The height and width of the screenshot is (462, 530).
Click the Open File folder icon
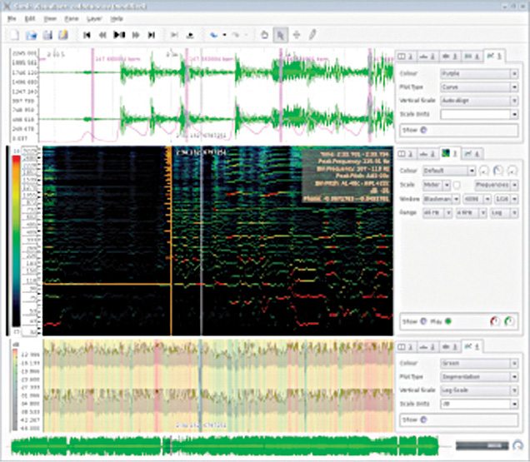click(32, 35)
